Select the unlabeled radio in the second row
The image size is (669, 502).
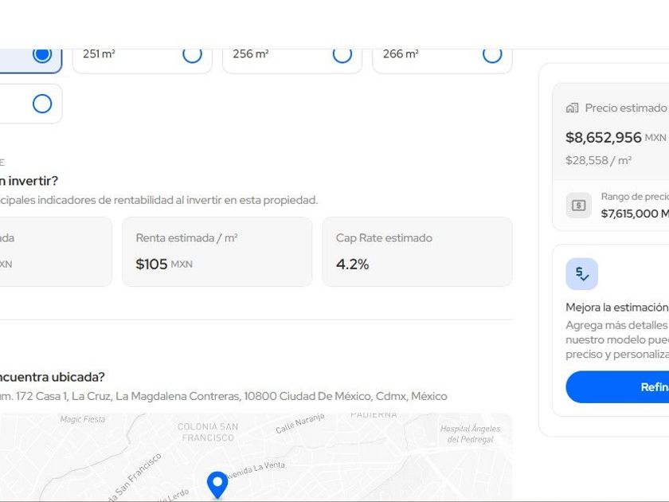[x=42, y=104]
